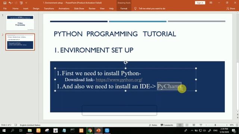
Task: Open the Customize Quick Access Toolbar dropdown
Action: tap(26, 3)
